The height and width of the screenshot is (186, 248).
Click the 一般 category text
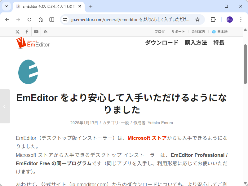[x=125, y=123]
